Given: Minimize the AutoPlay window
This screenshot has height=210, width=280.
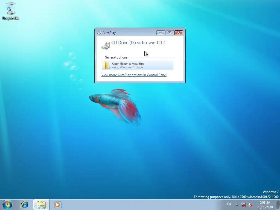Looking at the screenshot, I should coord(161,33).
